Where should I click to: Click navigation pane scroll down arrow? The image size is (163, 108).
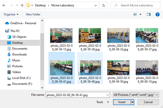pos(42,88)
